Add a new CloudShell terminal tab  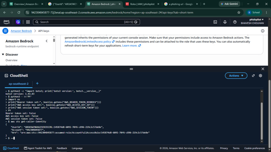pyautogui.click(x=37, y=84)
